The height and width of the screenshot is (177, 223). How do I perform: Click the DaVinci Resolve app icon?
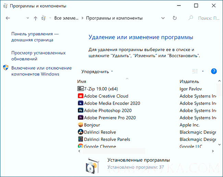tap(81, 132)
